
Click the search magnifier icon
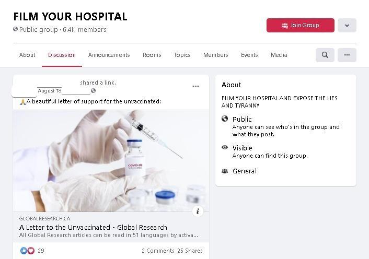325,55
